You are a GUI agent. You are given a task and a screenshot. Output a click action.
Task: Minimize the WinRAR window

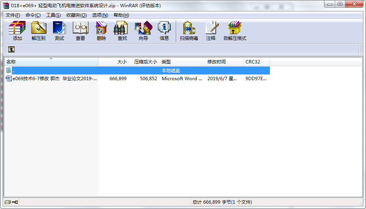329,4
